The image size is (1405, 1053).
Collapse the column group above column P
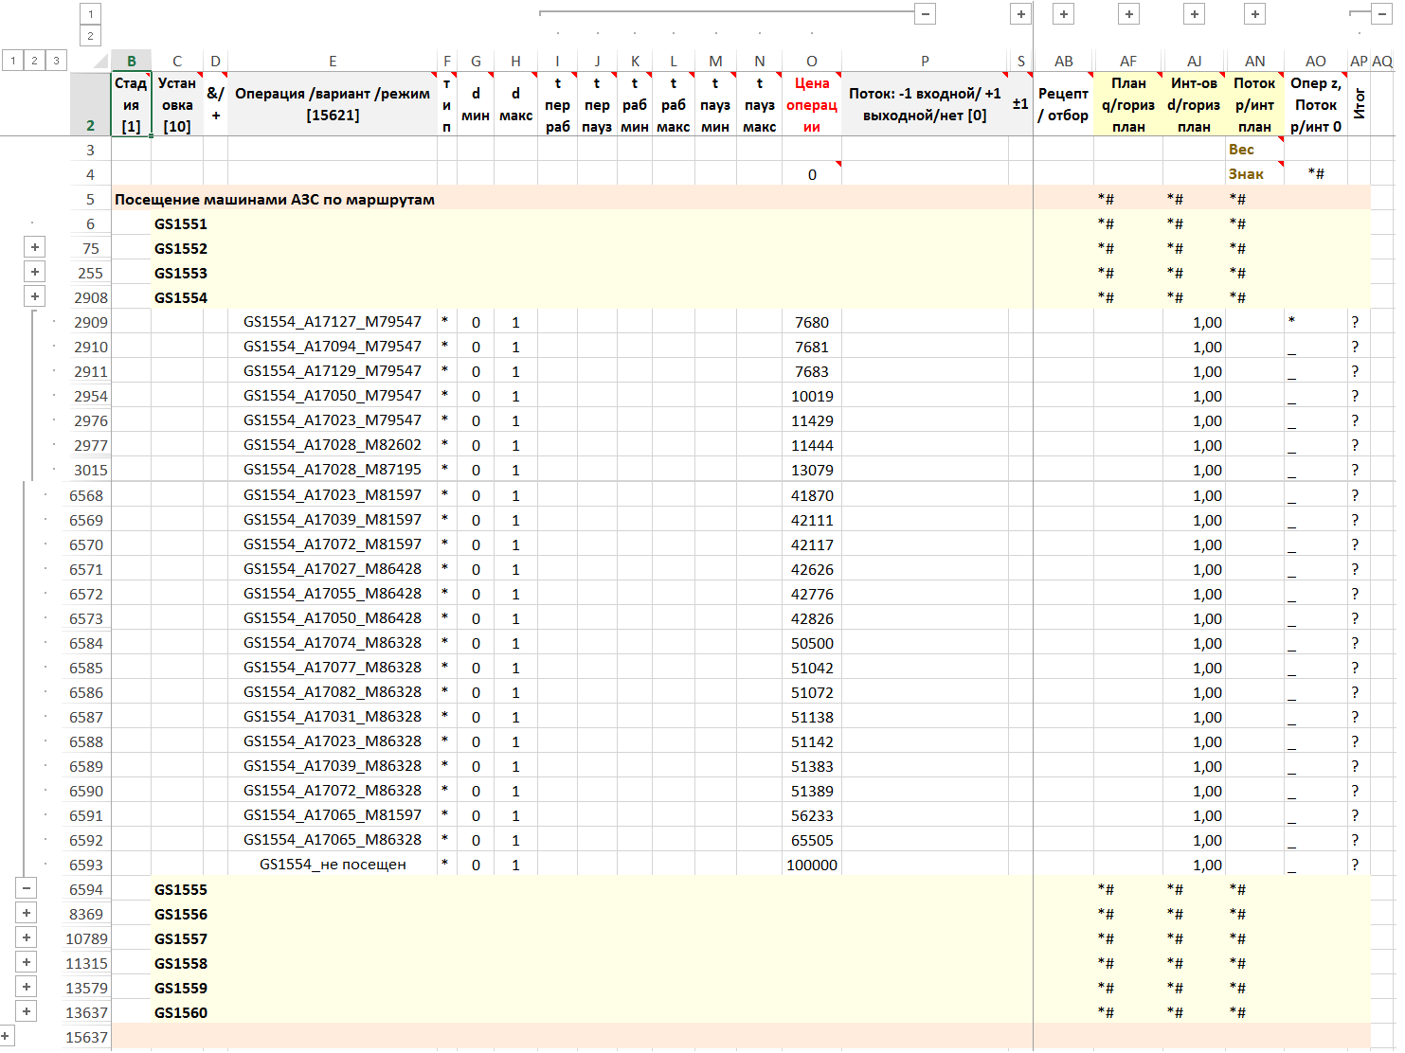926,14
